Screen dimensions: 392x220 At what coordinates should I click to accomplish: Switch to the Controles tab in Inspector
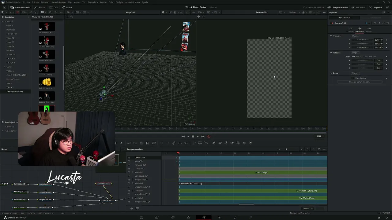click(350, 29)
